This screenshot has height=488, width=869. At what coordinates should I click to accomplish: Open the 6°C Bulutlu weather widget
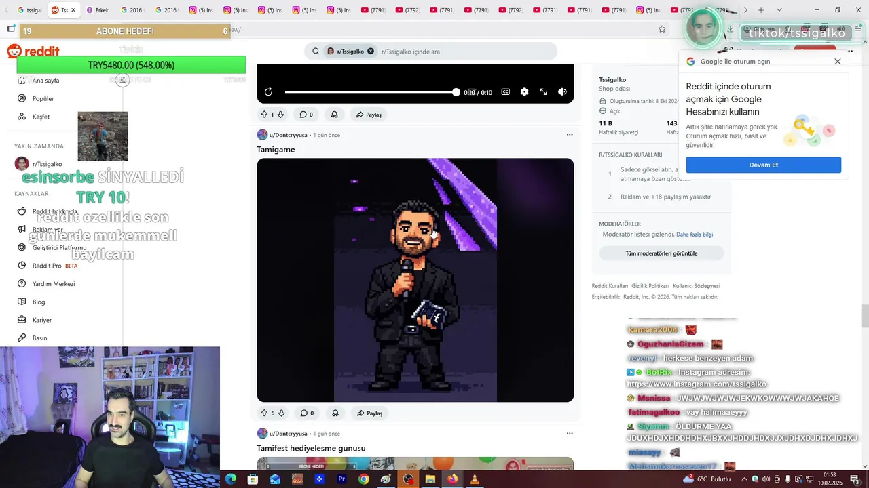tap(707, 479)
